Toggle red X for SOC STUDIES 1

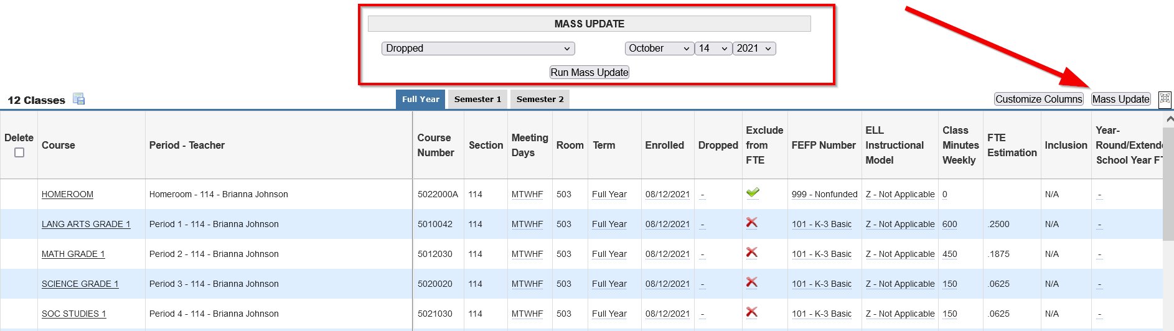(x=752, y=312)
